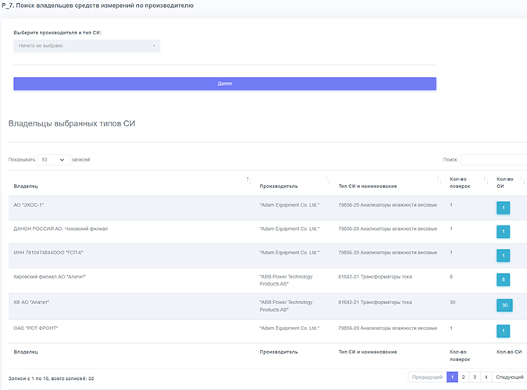Click the records summary text at bottom
The width and height of the screenshot is (527, 390).
pos(51,378)
